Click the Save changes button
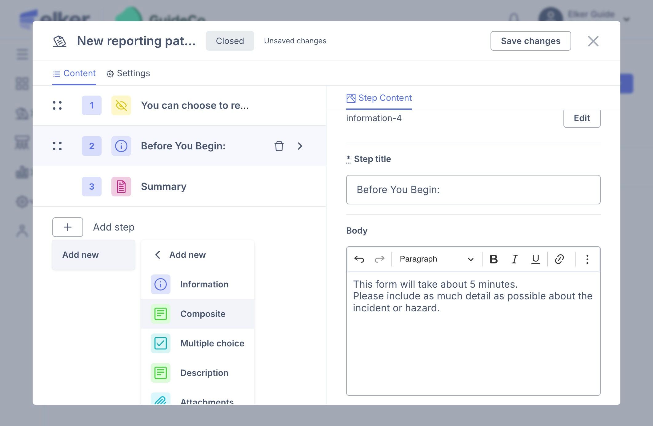Image resolution: width=653 pixels, height=426 pixels. click(x=531, y=41)
